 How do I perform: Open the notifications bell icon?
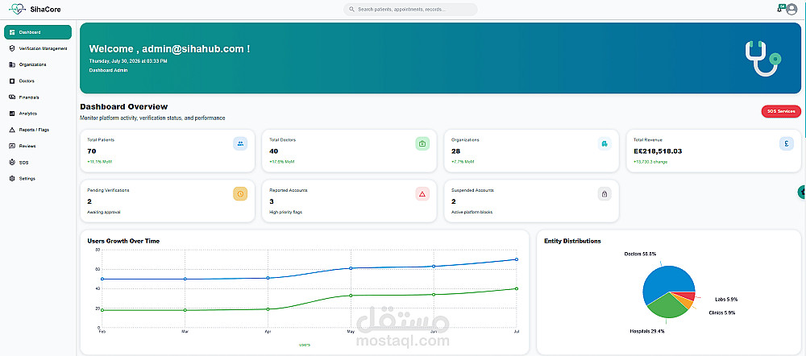(779, 10)
